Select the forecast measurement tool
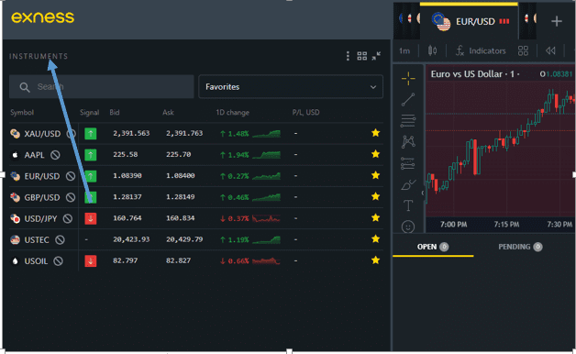 pyautogui.click(x=408, y=163)
